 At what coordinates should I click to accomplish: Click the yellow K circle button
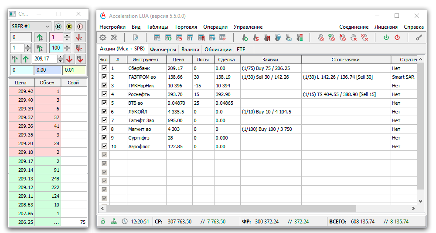pos(69,27)
